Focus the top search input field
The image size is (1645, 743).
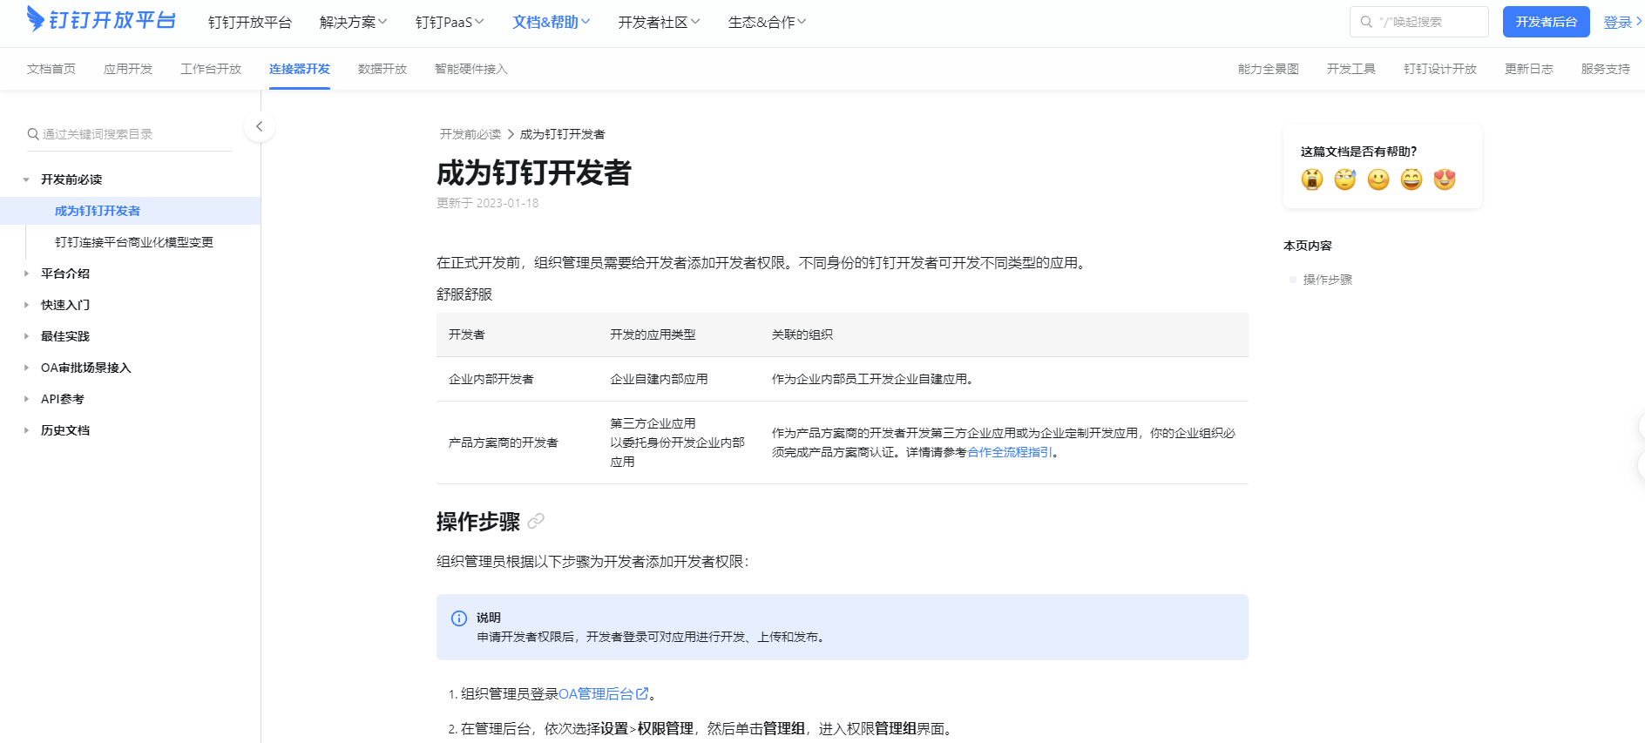pyautogui.click(x=1419, y=22)
